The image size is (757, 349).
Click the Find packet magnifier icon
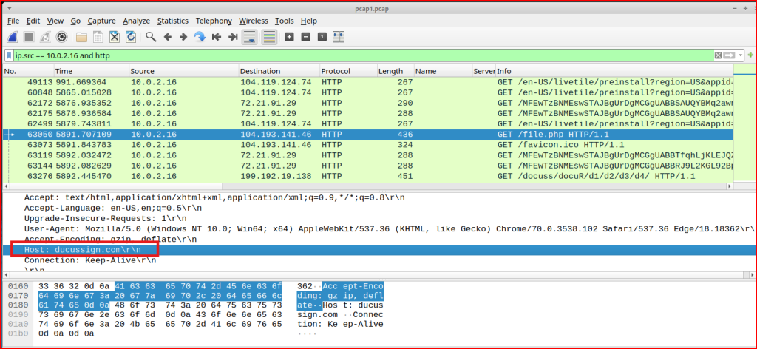(x=151, y=36)
